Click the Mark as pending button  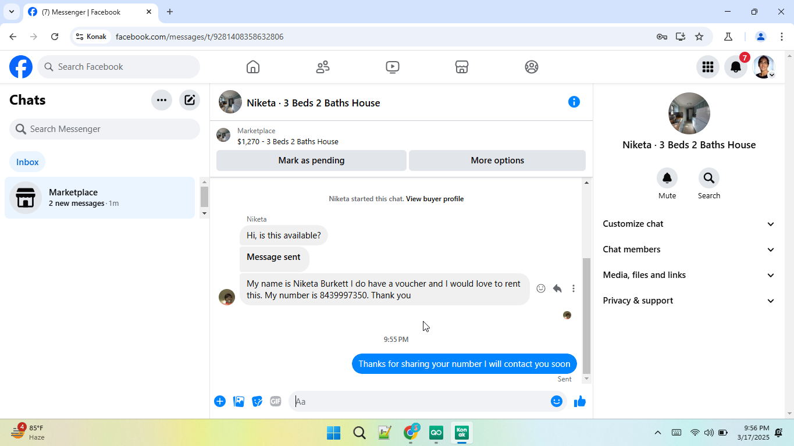pos(311,160)
